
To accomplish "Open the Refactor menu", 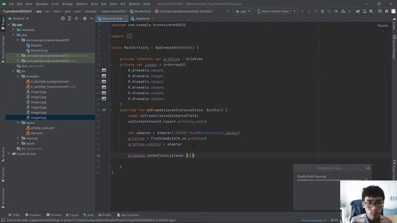I will click(x=82, y=4).
